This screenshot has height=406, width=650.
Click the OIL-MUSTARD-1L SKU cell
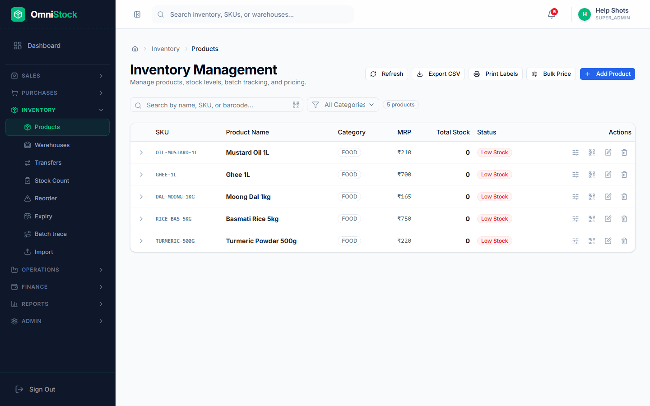[176, 152]
